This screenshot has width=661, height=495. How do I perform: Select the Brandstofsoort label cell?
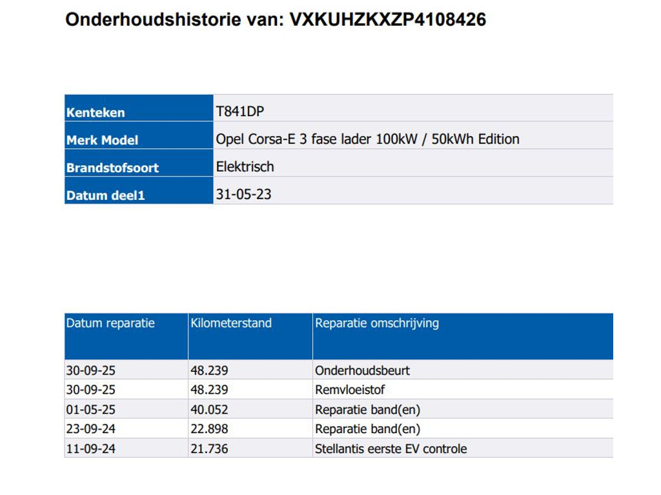click(x=139, y=163)
